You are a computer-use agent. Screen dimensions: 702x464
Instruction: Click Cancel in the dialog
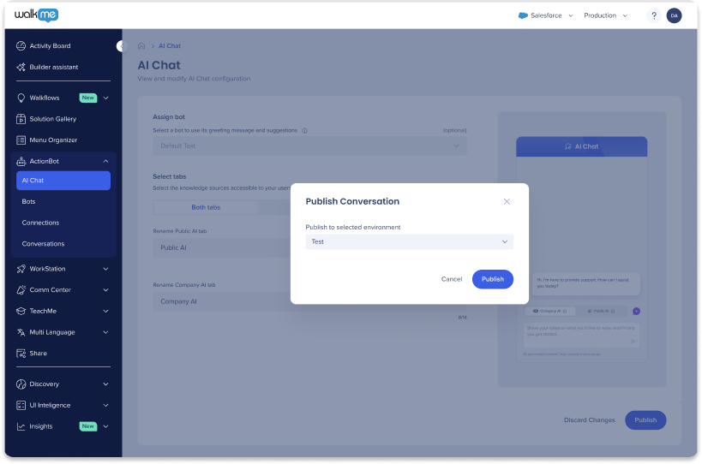(x=451, y=279)
